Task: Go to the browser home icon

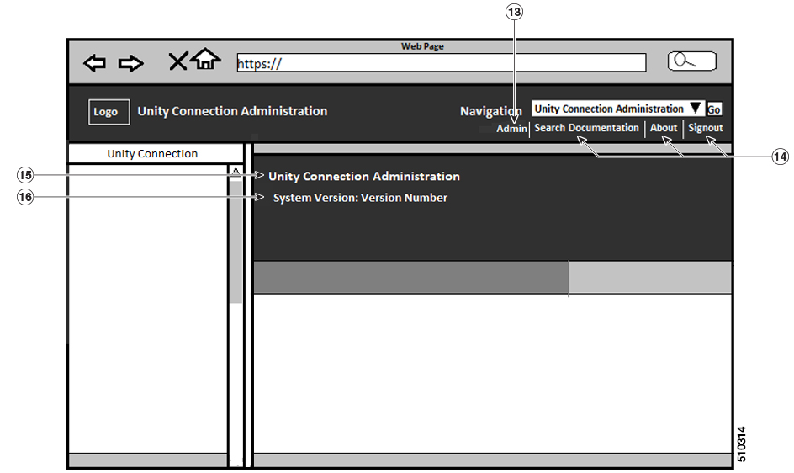Action: click(x=205, y=59)
